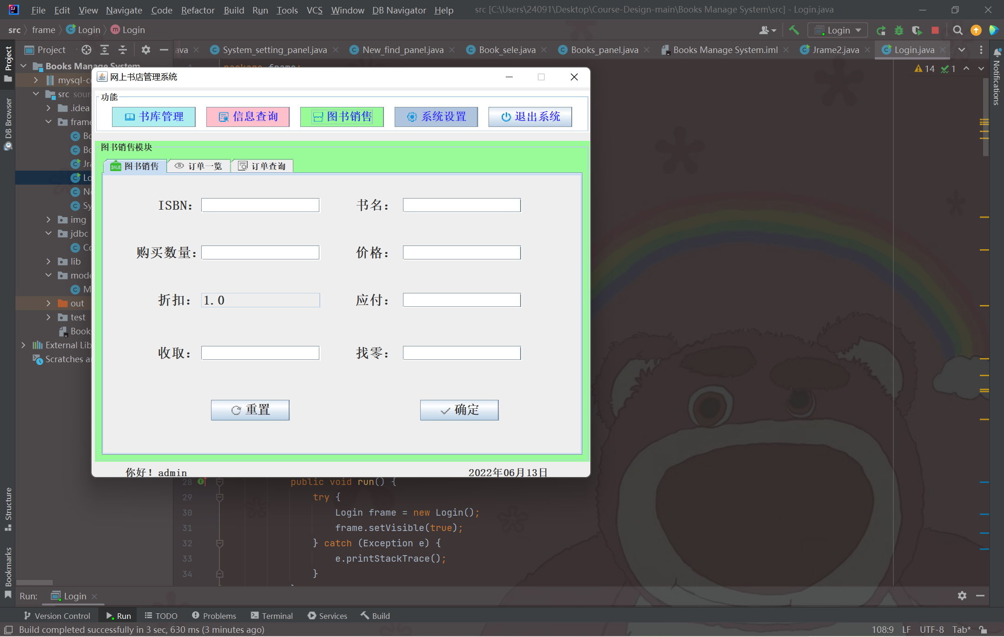1004x637 pixels.
Task: Click the 重置 reset circular arrow icon
Action: point(236,409)
